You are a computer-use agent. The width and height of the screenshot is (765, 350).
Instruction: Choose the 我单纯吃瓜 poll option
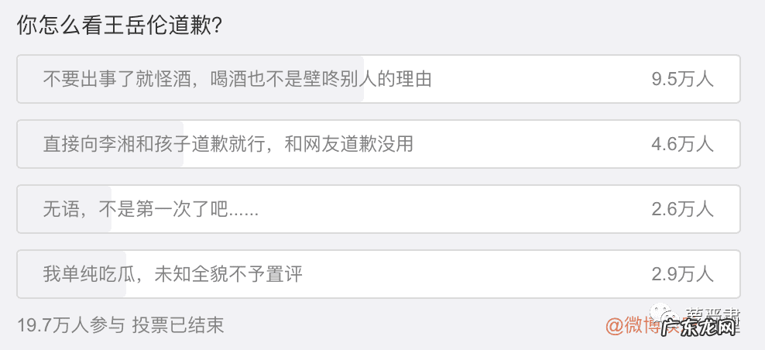tap(172, 274)
